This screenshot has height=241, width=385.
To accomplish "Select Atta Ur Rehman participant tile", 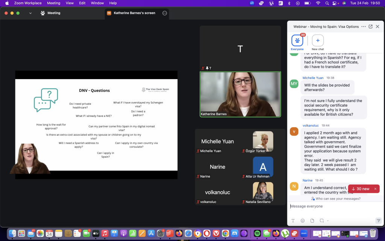I will pos(263,167).
